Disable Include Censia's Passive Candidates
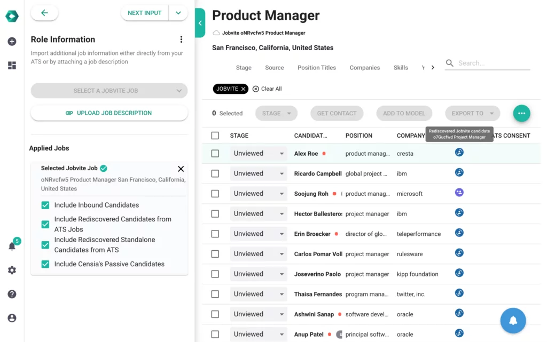 tap(45, 264)
